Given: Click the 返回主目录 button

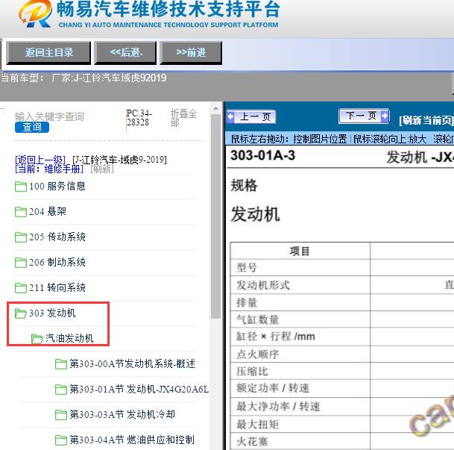Looking at the screenshot, I should (x=48, y=53).
